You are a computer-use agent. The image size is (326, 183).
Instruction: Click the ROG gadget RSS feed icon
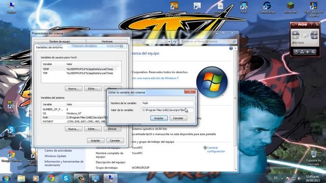[x=317, y=24]
